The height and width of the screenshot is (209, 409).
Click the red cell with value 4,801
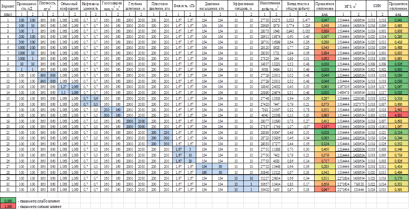pyautogui.click(x=398, y=114)
